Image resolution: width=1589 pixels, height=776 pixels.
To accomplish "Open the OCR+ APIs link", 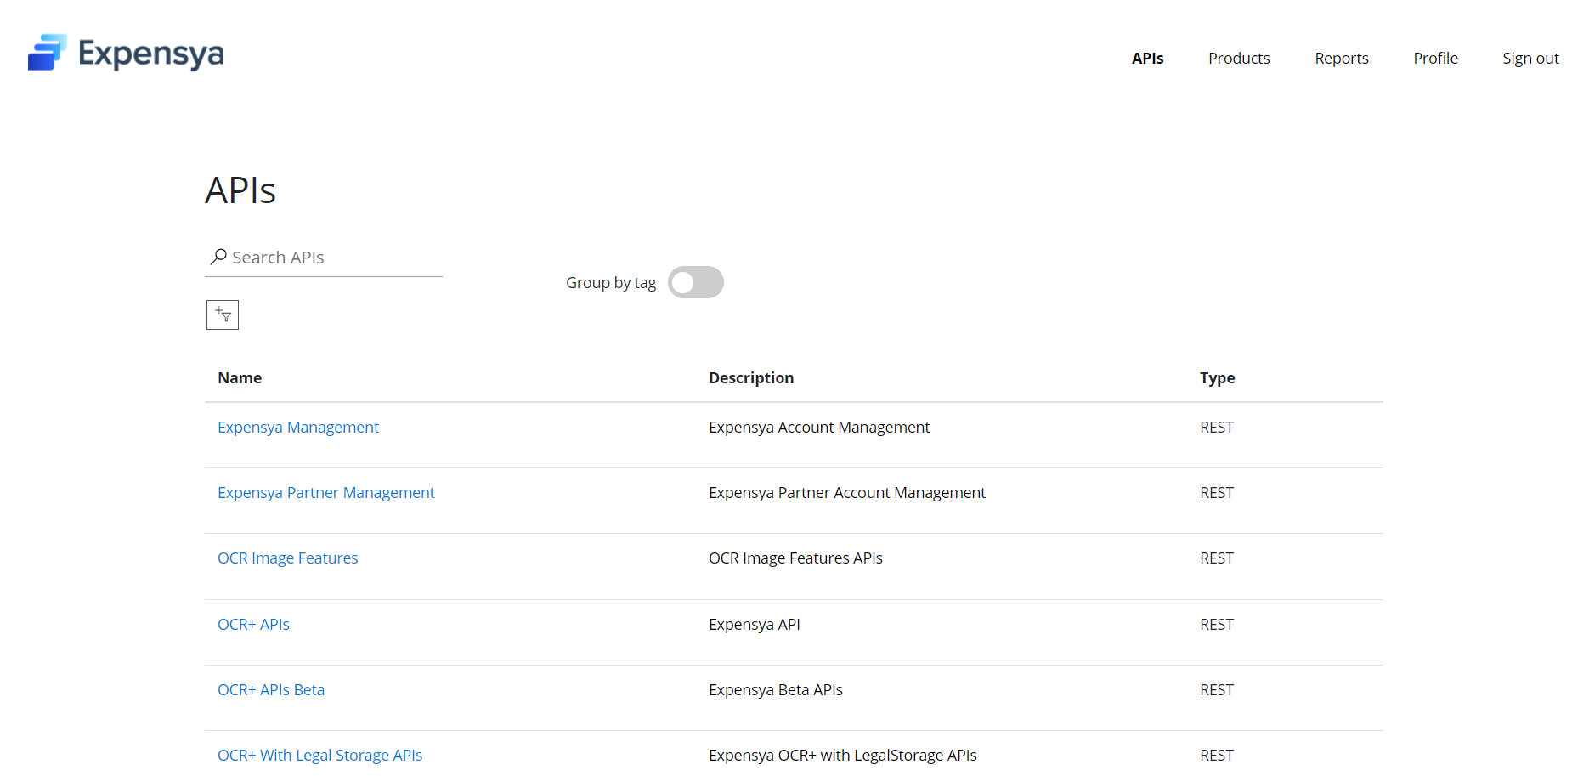I will (253, 624).
